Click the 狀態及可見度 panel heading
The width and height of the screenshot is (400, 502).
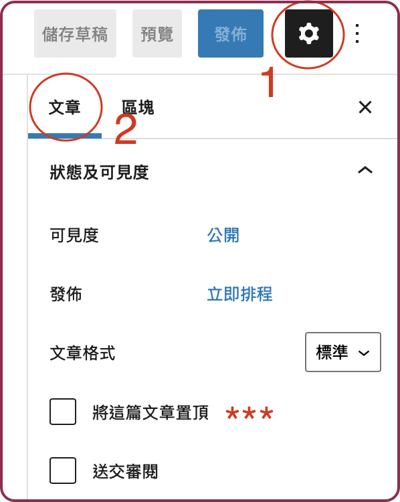99,172
